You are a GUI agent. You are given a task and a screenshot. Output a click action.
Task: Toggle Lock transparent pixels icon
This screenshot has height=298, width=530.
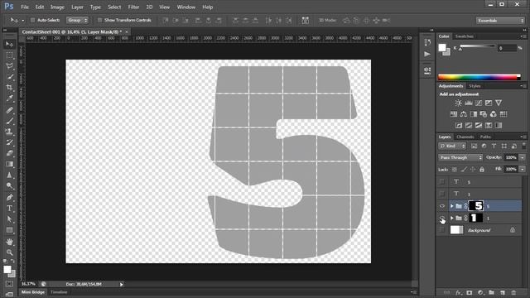tap(455, 169)
